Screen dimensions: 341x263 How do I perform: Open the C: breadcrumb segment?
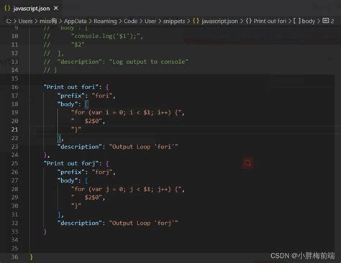coord(9,21)
